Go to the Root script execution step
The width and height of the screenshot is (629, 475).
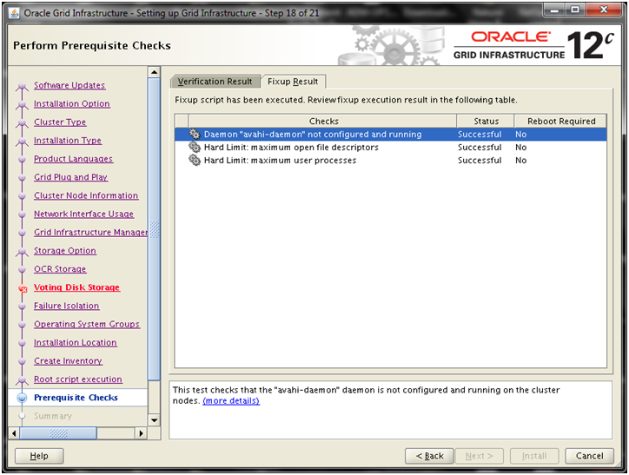[x=78, y=379]
